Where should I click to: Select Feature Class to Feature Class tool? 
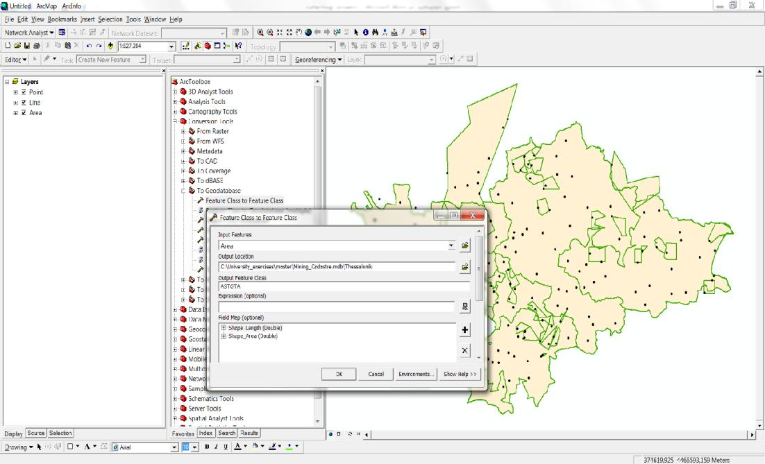(244, 201)
